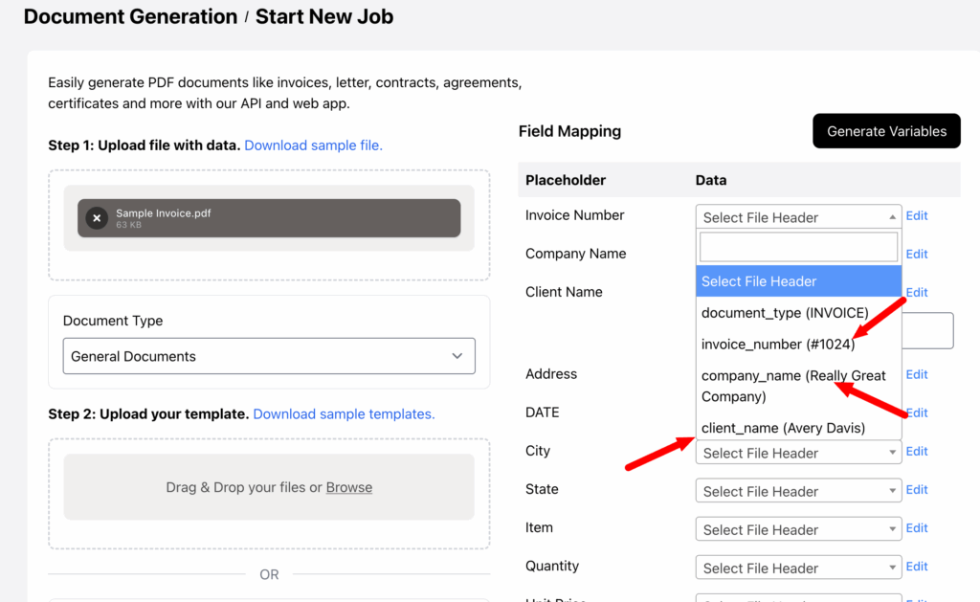Expand the Document Type dropdown
This screenshot has height=602, width=980.
(269, 356)
